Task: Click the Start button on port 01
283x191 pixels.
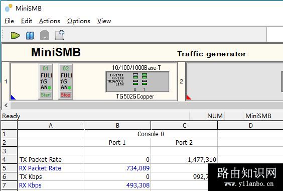Action: point(46,95)
